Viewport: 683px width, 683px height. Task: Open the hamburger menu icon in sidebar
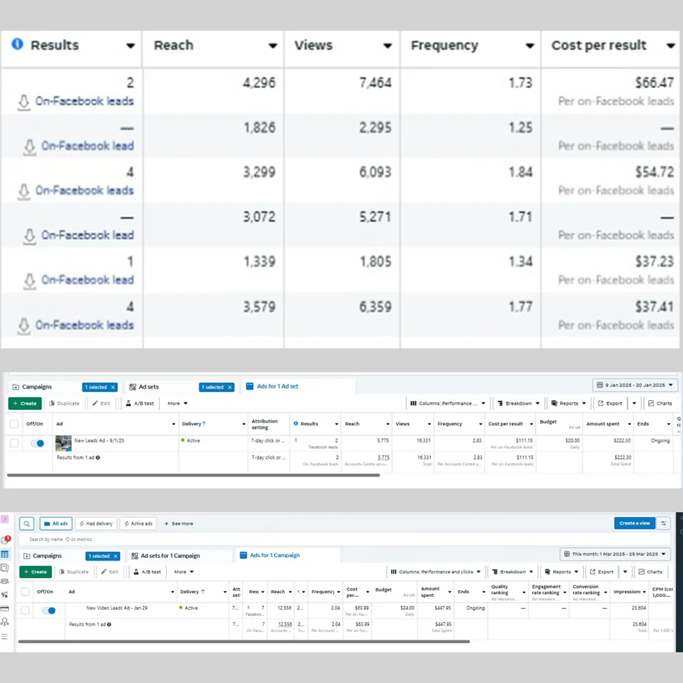tap(5, 637)
